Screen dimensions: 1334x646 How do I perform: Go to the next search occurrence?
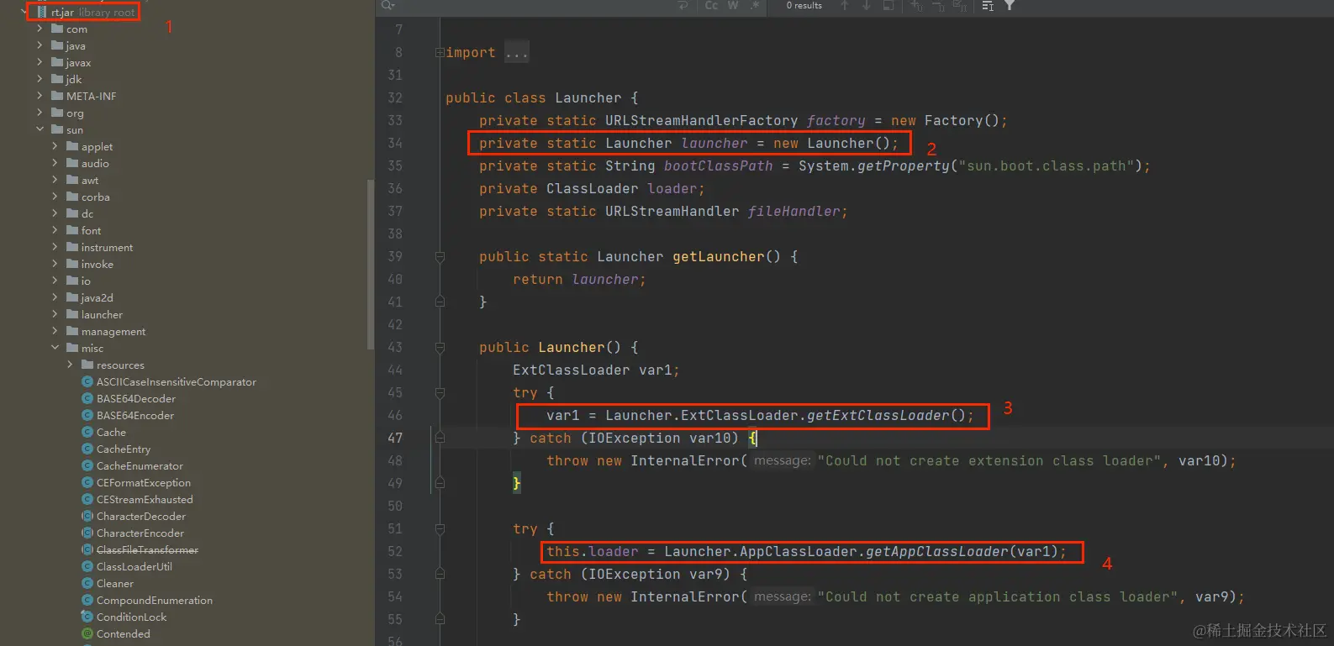point(867,5)
